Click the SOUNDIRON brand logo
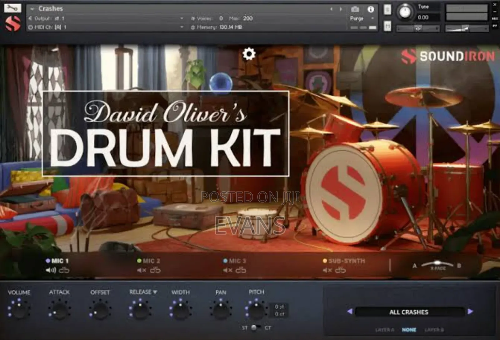Screen dimensions: 500x340 448,56
